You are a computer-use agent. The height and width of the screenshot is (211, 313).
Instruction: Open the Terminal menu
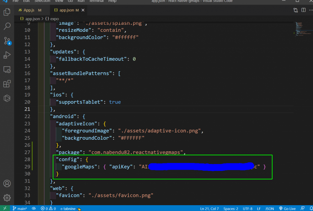[x=96, y=1]
